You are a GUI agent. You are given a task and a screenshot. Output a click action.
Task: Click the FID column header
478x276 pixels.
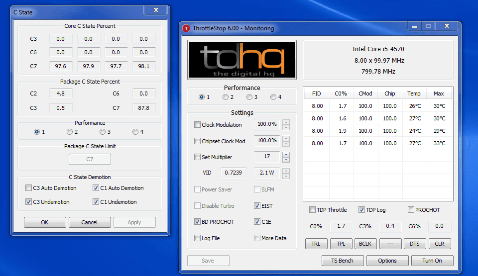click(x=317, y=93)
